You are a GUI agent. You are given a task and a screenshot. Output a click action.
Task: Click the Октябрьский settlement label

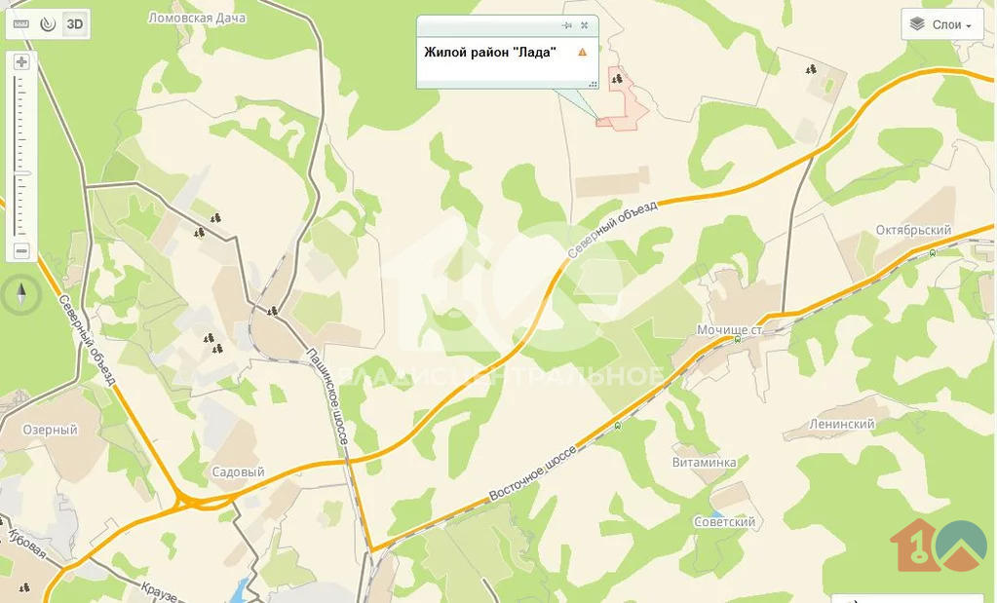coord(913,230)
